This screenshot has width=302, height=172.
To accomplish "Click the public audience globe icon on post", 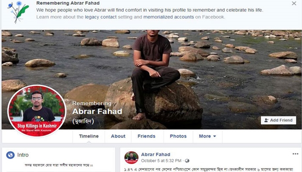I will [x=187, y=161].
